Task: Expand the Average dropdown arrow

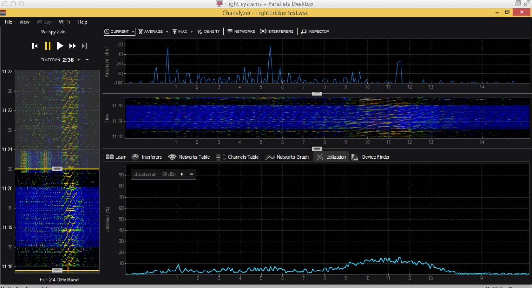Action: pos(167,32)
